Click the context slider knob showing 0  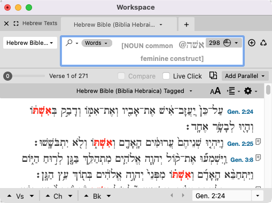pos(7,76)
